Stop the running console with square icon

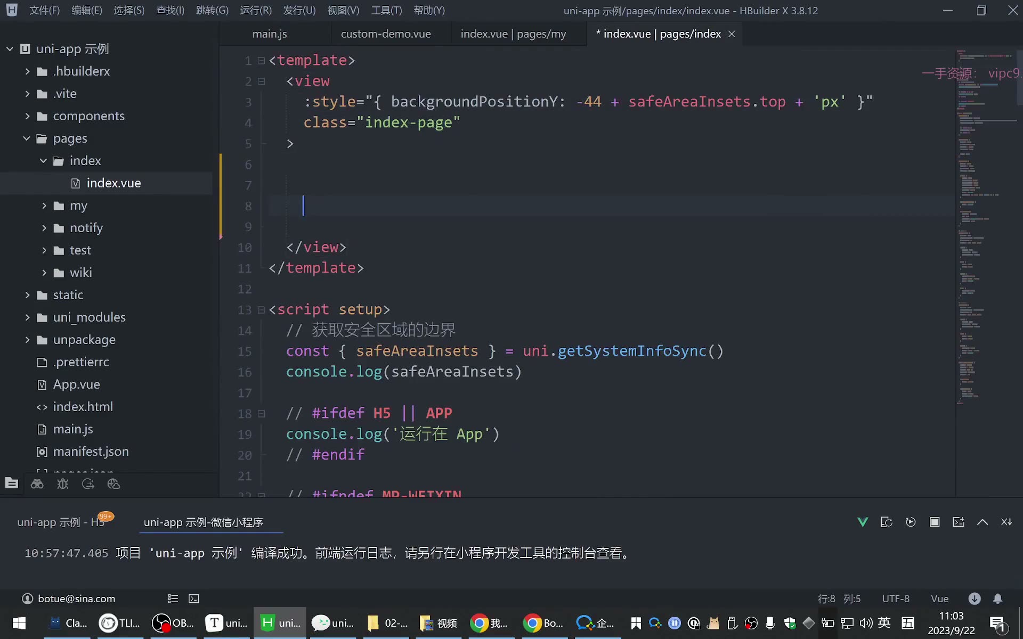pos(935,522)
